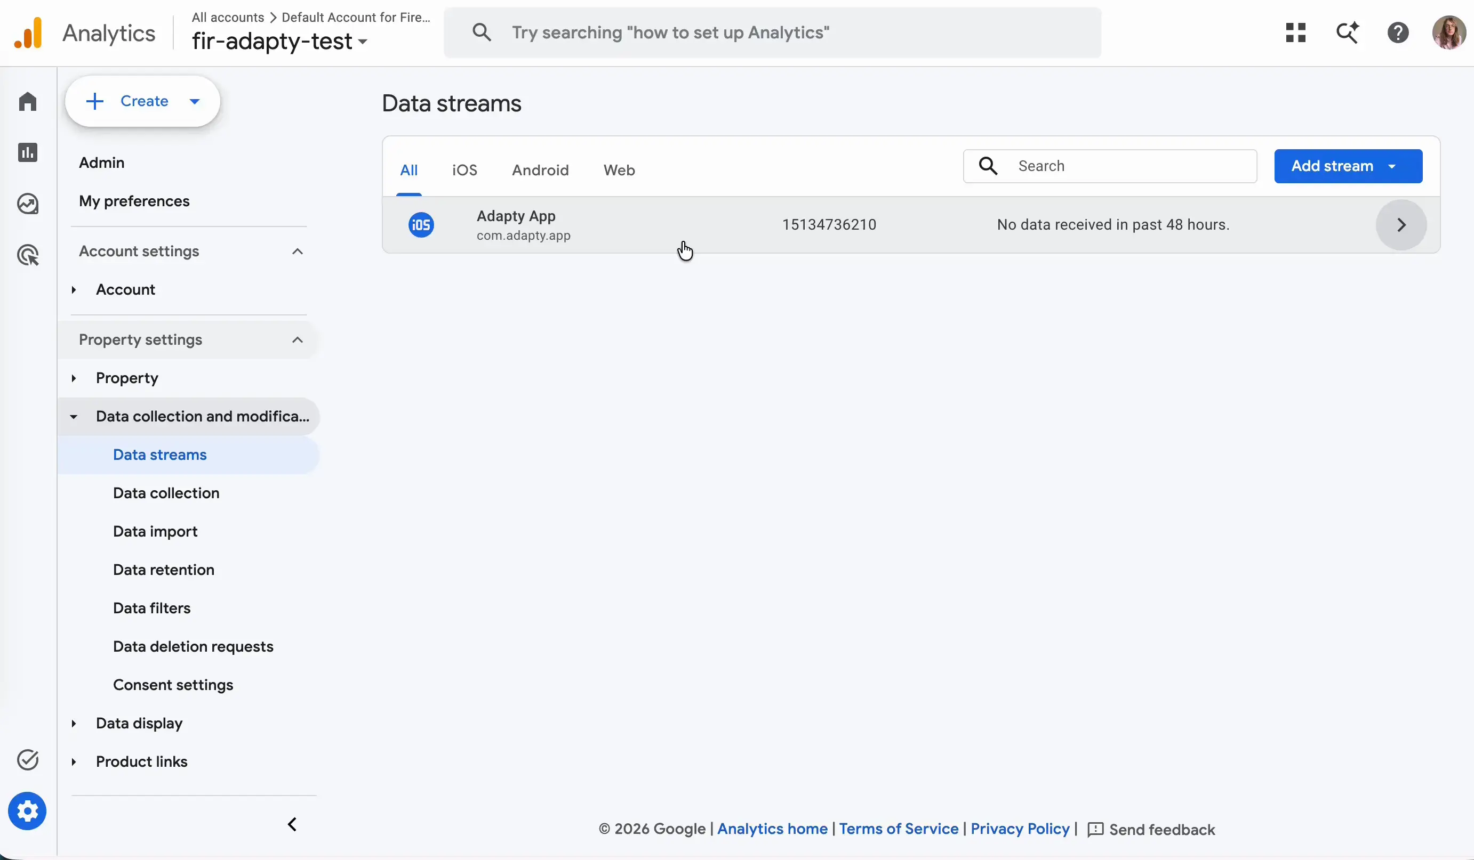Image resolution: width=1474 pixels, height=860 pixels.
Task: Collapse Data collection and modification group
Action: click(74, 417)
